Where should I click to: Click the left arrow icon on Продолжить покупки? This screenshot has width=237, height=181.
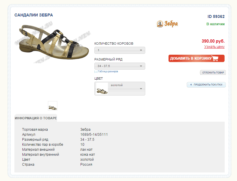pos(191,85)
